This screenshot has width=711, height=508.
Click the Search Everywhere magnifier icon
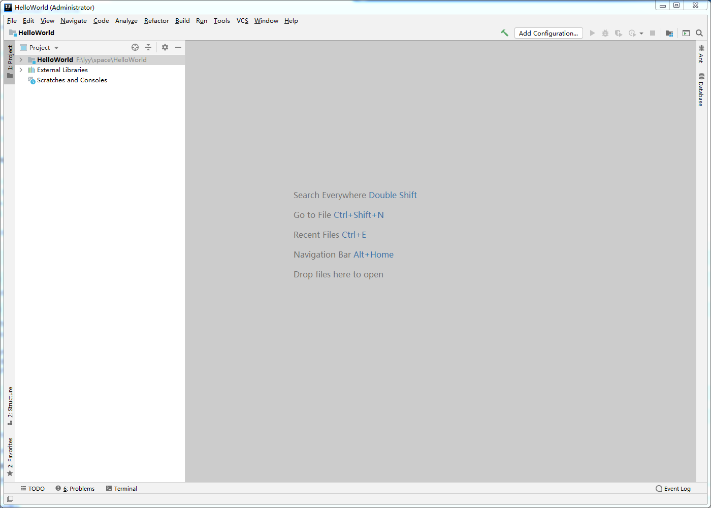[699, 33]
